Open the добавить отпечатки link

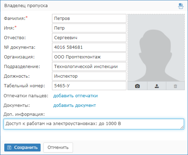[x=75, y=96]
